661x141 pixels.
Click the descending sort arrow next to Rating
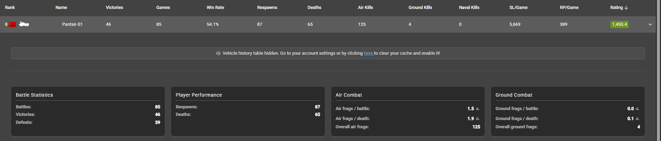(x=626, y=8)
